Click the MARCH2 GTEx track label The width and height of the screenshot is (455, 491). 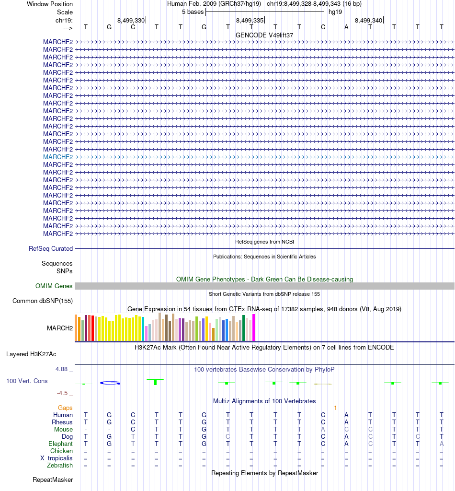(x=60, y=328)
